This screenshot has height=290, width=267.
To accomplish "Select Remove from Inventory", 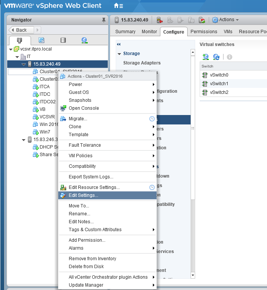I will (x=107, y=259).
